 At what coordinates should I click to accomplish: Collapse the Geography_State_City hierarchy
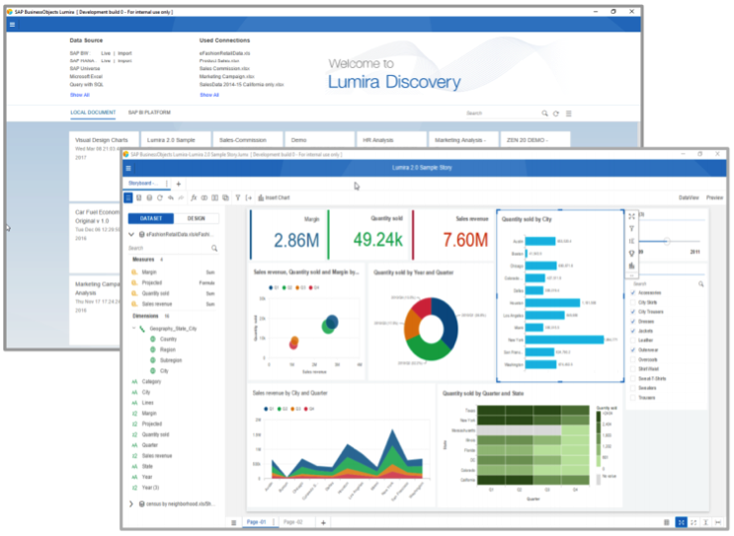tap(134, 329)
